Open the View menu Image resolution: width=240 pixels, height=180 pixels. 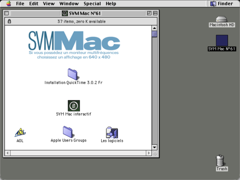click(x=49, y=3)
